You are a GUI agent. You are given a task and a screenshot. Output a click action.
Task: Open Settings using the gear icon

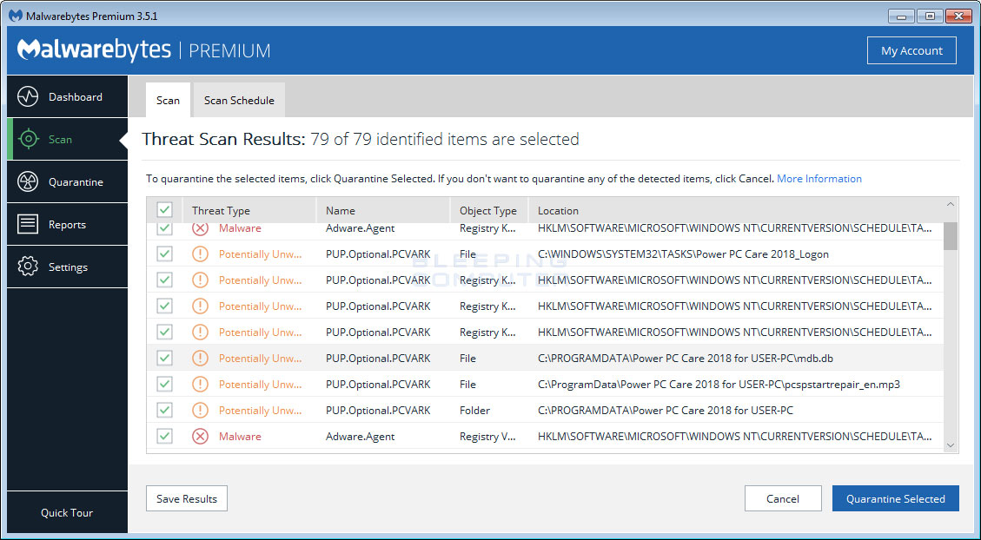28,267
